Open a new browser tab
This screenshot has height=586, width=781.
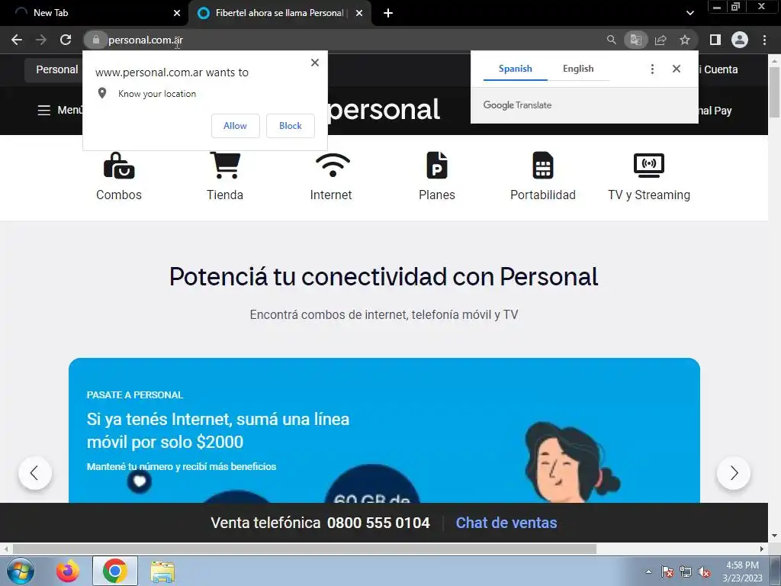(388, 13)
